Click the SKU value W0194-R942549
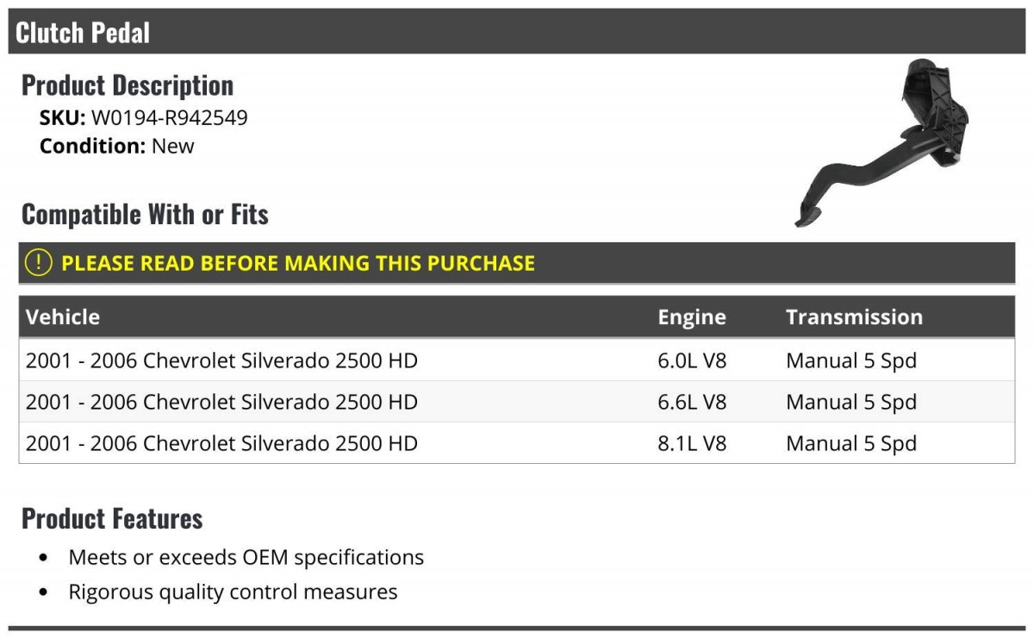This screenshot has height=639, width=1034. [x=170, y=118]
